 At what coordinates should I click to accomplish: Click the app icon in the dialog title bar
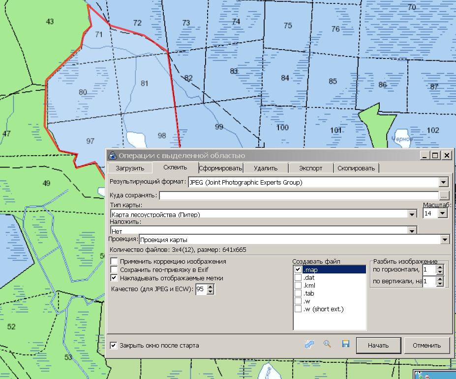click(113, 156)
